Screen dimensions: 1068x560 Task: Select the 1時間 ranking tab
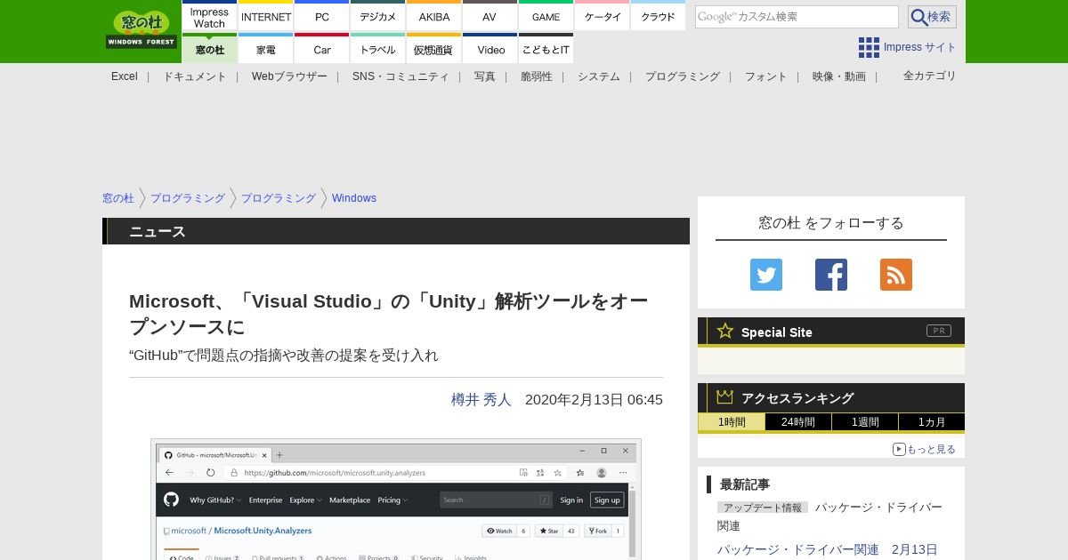tap(732, 422)
